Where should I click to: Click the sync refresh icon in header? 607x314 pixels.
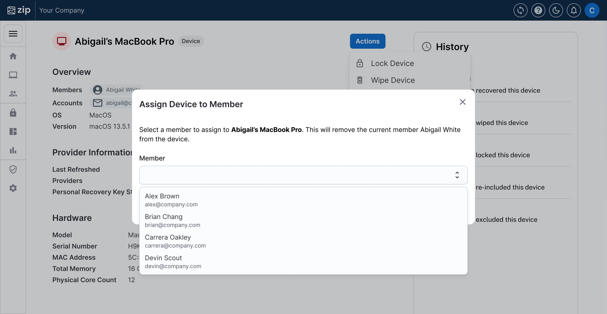tap(520, 11)
